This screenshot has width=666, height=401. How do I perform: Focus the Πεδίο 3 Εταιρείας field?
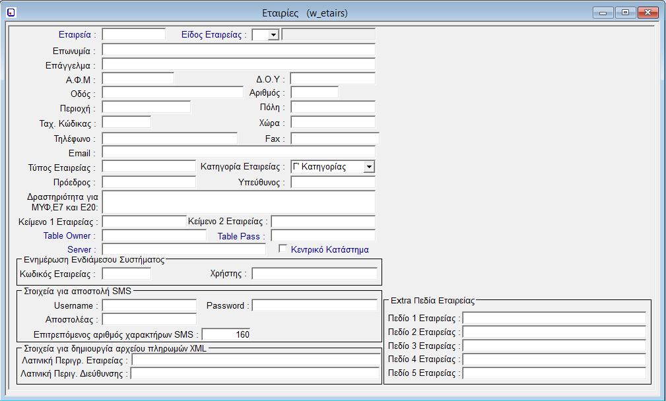coord(554,346)
